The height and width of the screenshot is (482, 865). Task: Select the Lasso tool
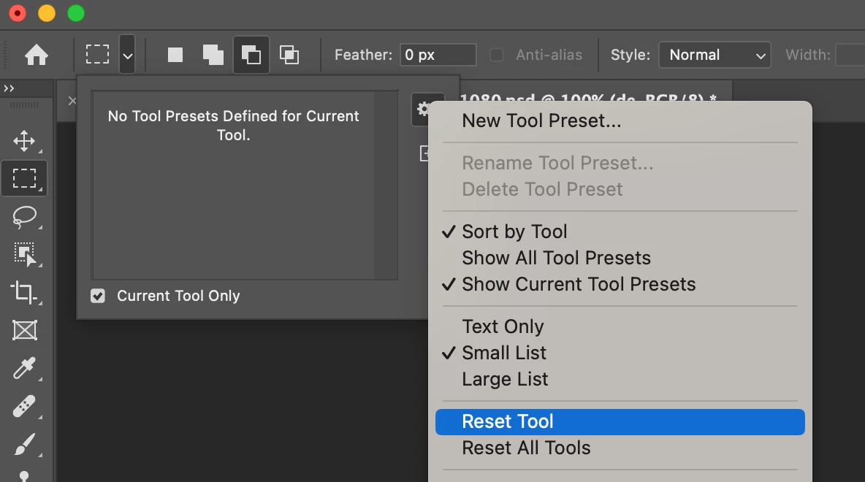click(24, 216)
